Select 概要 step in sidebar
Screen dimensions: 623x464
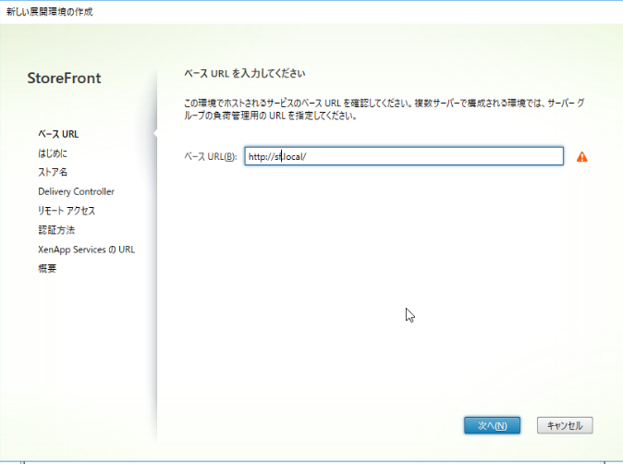coord(47,269)
